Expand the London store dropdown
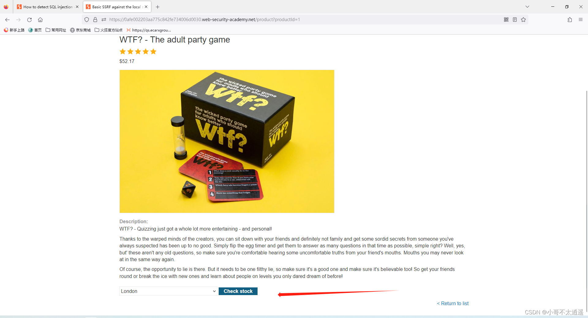The width and height of the screenshot is (588, 318). 168,291
